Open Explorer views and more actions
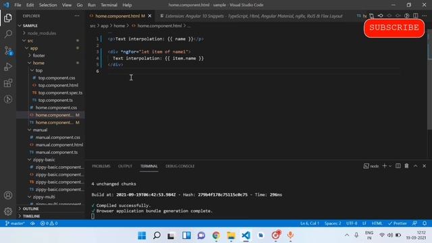 tap(77, 16)
